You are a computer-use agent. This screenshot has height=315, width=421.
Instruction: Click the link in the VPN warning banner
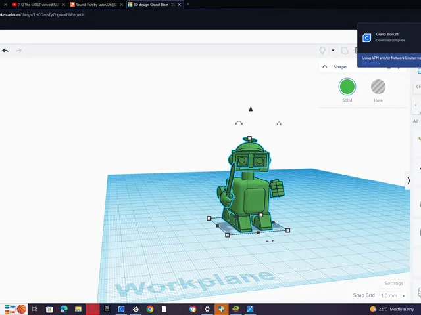click(x=371, y=63)
